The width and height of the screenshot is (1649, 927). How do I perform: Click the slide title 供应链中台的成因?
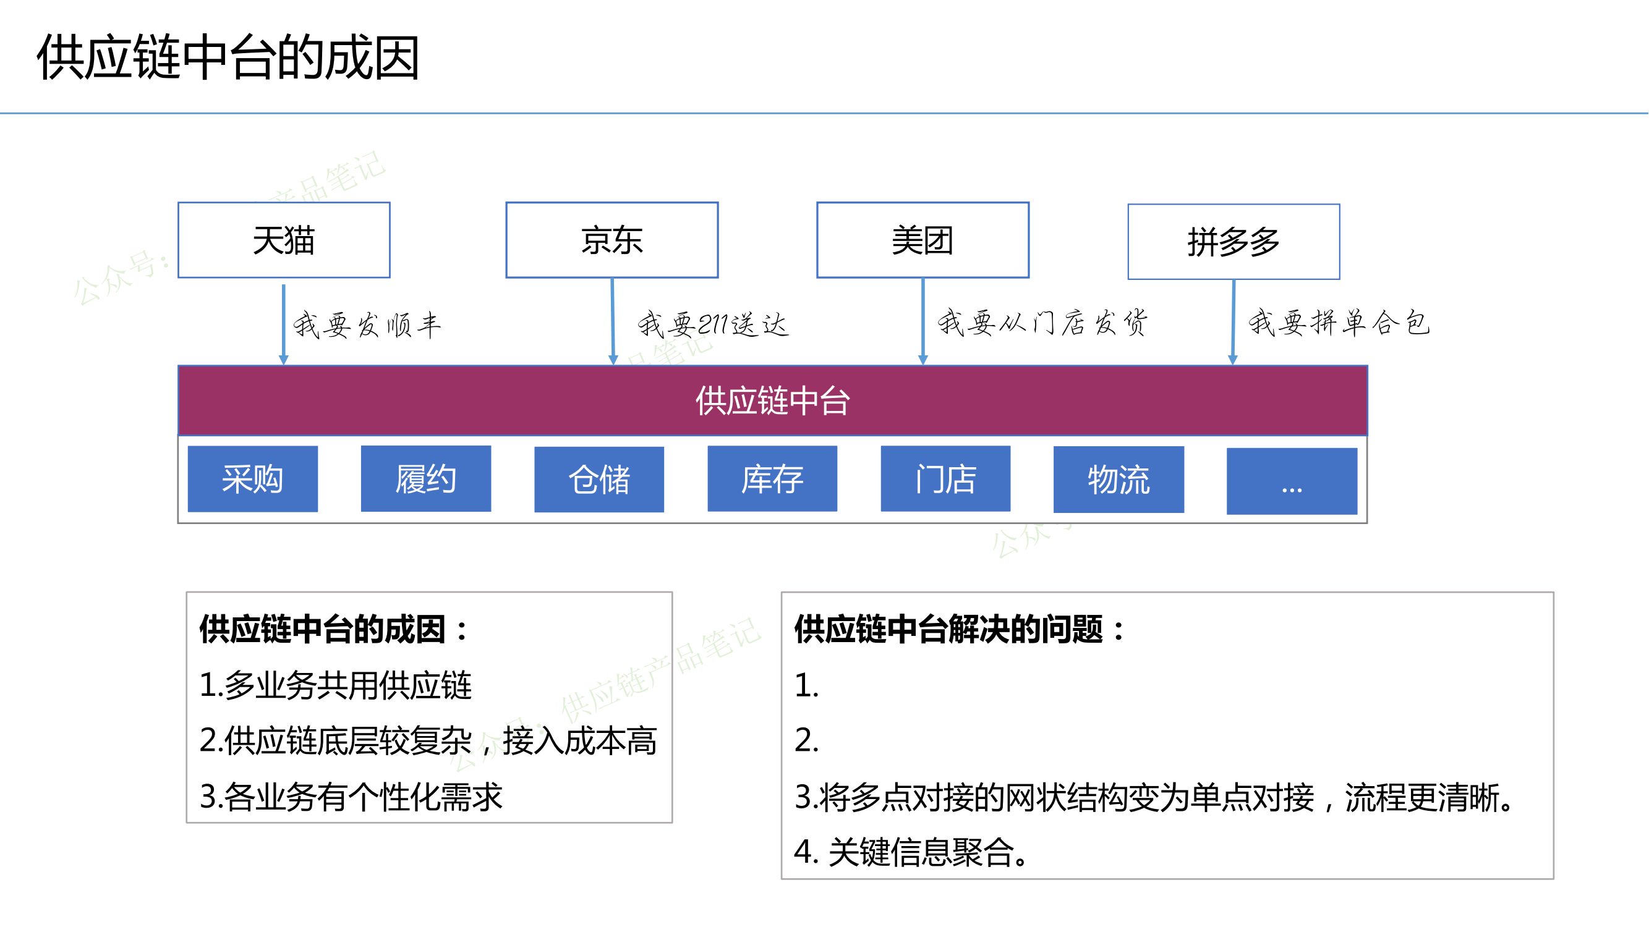[x=228, y=57]
